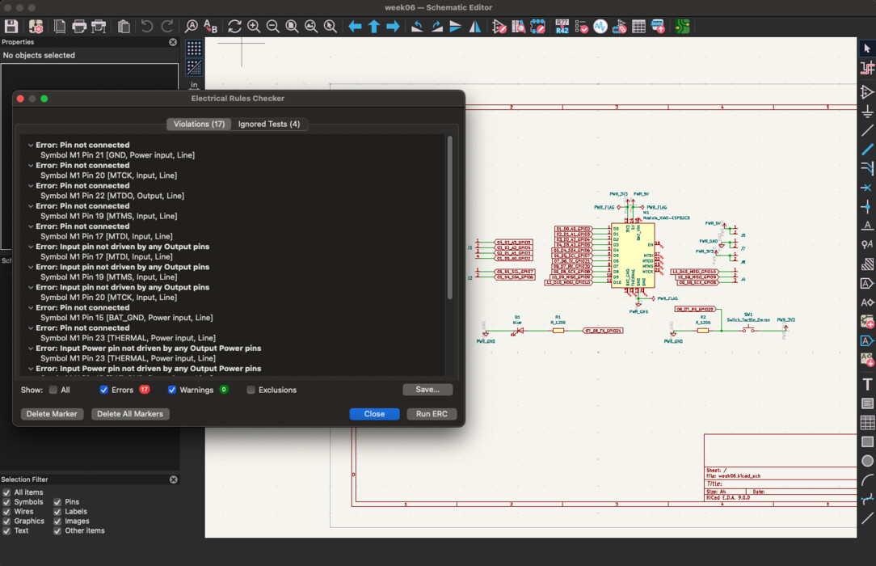
Task: Click the Paste clipboard icon
Action: pos(124,26)
